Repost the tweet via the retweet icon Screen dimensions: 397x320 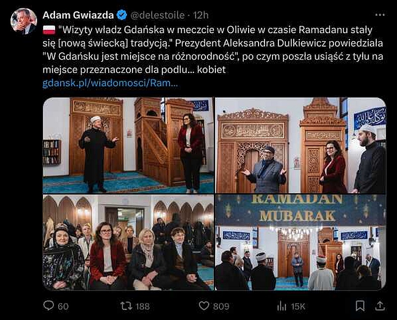[x=127, y=306]
